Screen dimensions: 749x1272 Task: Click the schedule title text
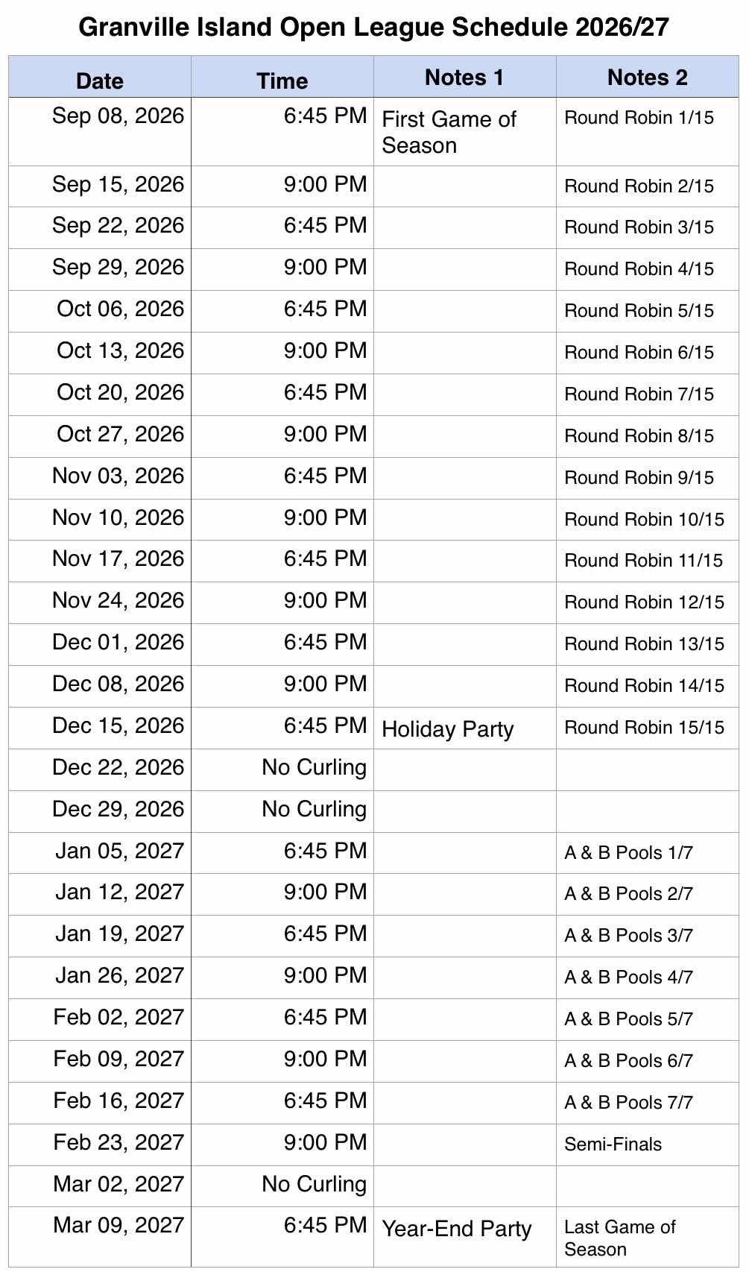(x=374, y=28)
